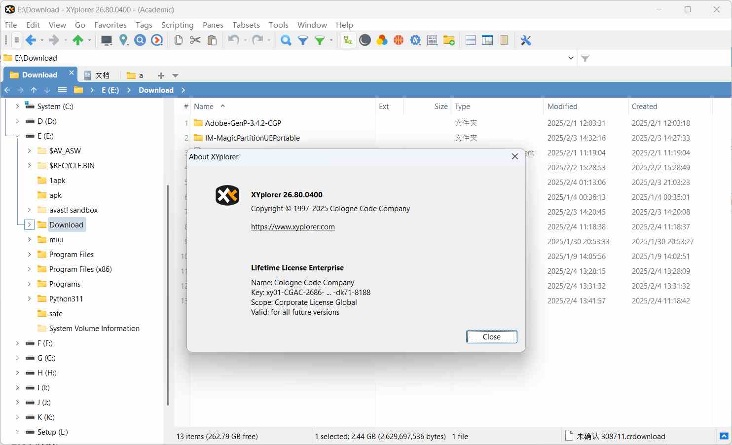The width and height of the screenshot is (732, 445).
Task: Expand the Program Files (x86) node
Action: (29, 269)
